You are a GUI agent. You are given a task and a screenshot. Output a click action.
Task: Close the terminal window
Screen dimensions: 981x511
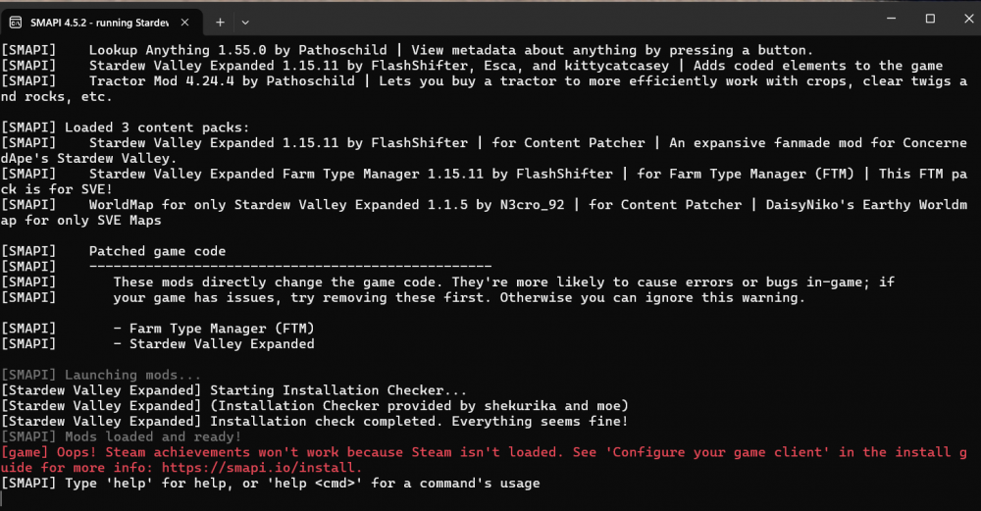click(968, 19)
